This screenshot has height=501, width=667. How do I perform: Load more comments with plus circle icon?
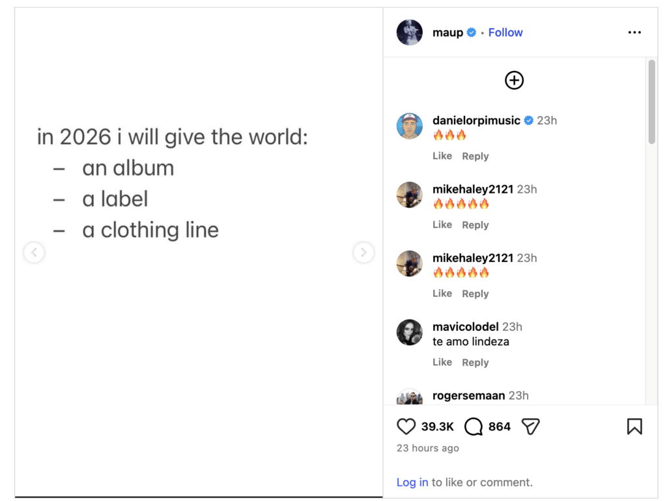[515, 80]
